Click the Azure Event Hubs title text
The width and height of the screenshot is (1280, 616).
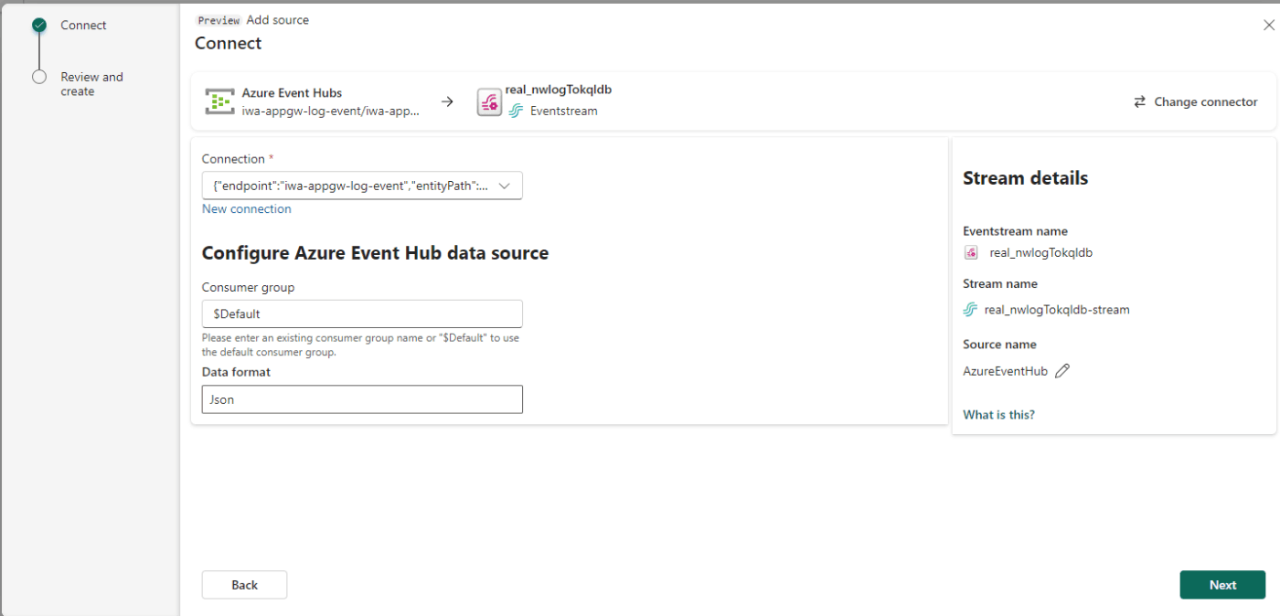[292, 93]
